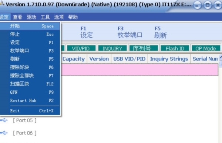Choose Exit Ctrl+X menu entry
The width and height of the screenshot is (222, 143).
pyautogui.click(x=30, y=111)
